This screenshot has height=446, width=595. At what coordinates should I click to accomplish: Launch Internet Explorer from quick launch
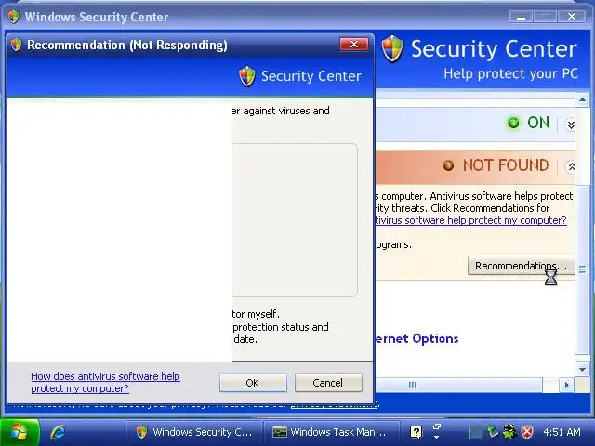click(x=58, y=432)
